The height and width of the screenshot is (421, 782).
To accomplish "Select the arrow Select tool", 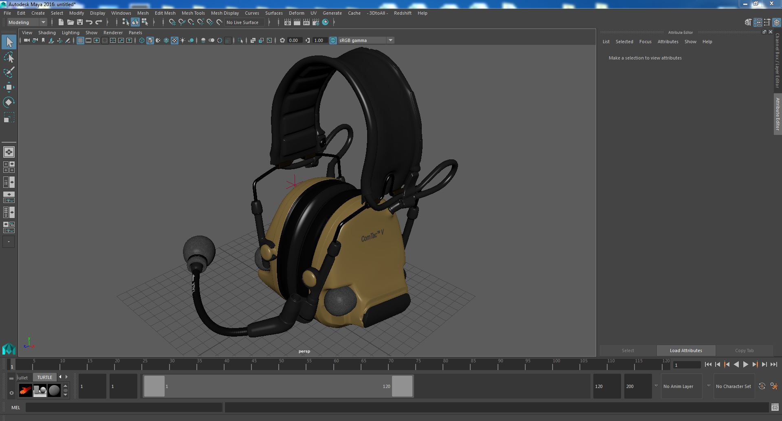I will pos(9,42).
